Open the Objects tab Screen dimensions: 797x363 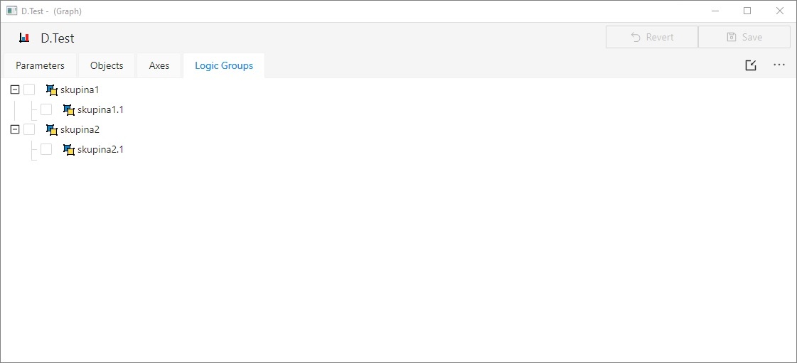pos(107,65)
